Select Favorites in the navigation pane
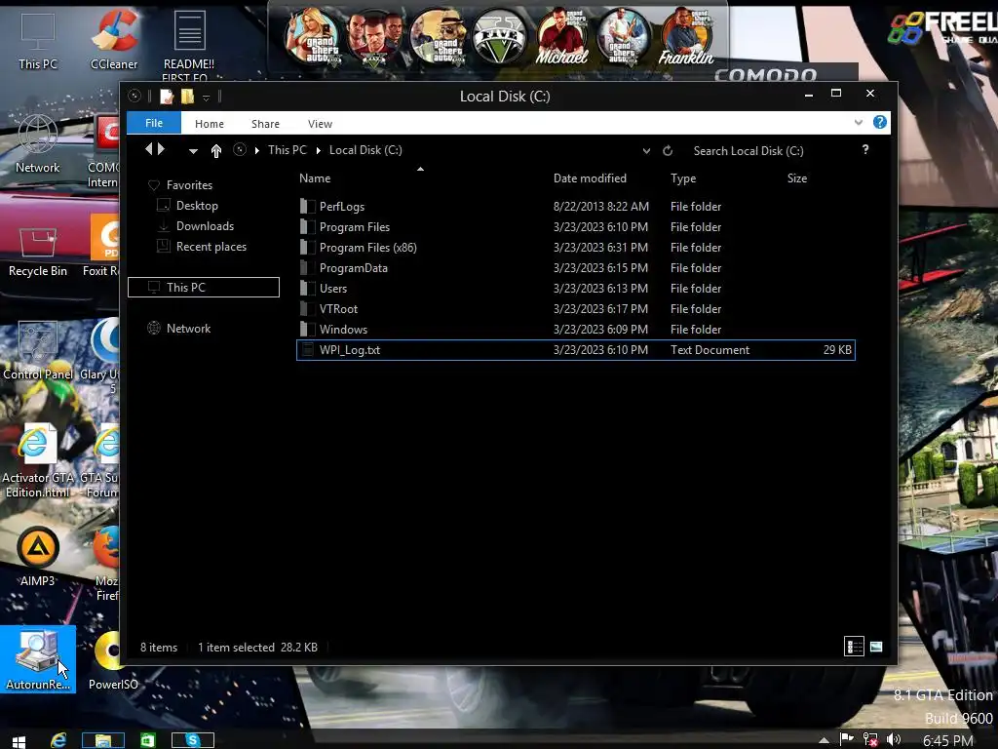Screen dimensions: 998x749 pyautogui.click(x=189, y=184)
